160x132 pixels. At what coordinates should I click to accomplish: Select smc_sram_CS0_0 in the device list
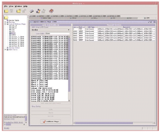pos(45,90)
